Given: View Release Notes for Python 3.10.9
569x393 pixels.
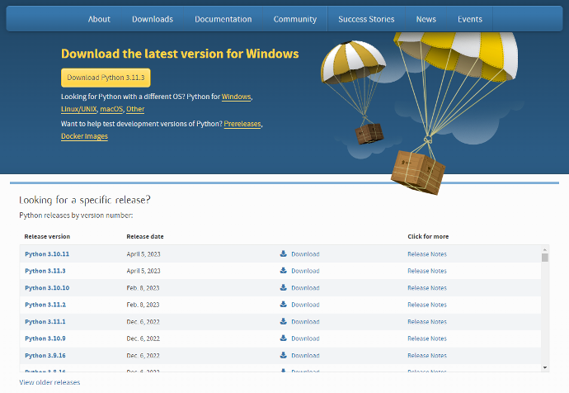Looking at the screenshot, I should (x=427, y=339).
